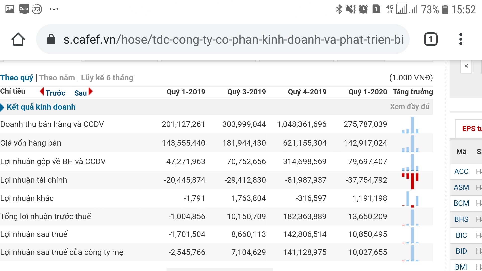The height and width of the screenshot is (271, 482).
Task: Click the red Trước left arrow
Action: click(x=42, y=92)
